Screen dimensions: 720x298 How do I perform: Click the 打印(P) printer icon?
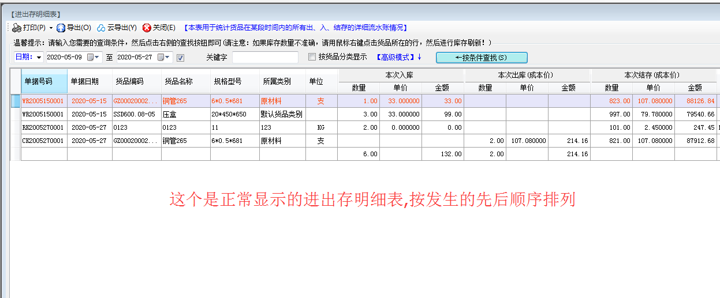(x=17, y=28)
